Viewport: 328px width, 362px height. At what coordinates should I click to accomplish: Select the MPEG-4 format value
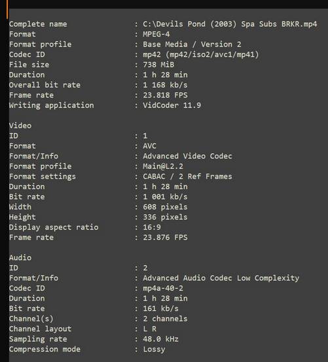coord(156,34)
